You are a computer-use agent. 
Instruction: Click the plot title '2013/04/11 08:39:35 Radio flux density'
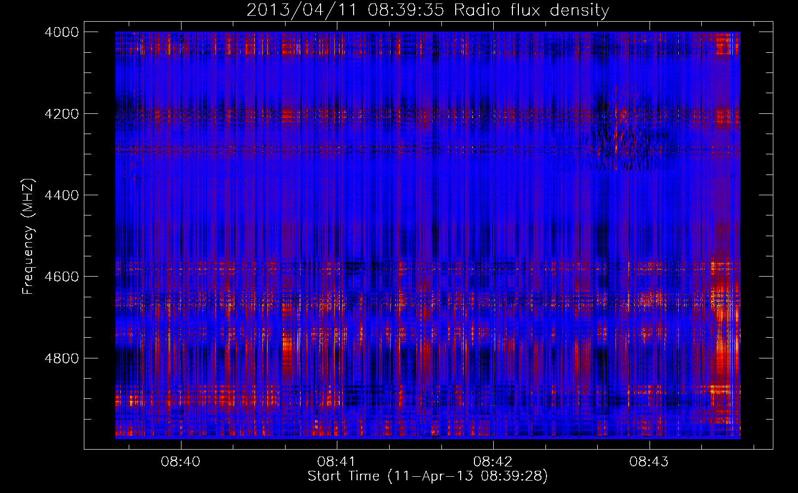tap(428, 10)
